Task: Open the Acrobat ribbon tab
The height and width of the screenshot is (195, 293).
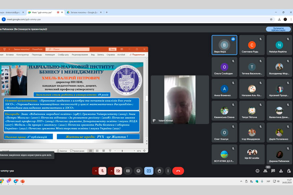Action: pos(121,55)
